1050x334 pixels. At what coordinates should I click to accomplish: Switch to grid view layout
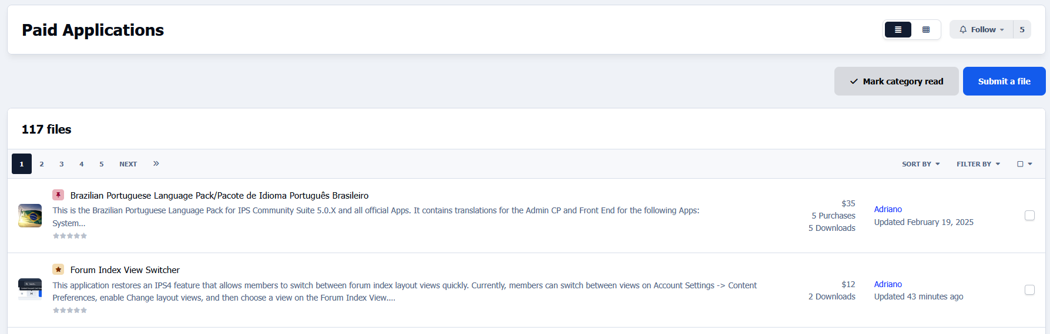click(926, 30)
